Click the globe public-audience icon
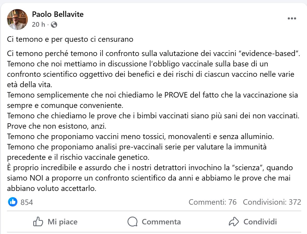This screenshot has height=234, width=307. 54,25
